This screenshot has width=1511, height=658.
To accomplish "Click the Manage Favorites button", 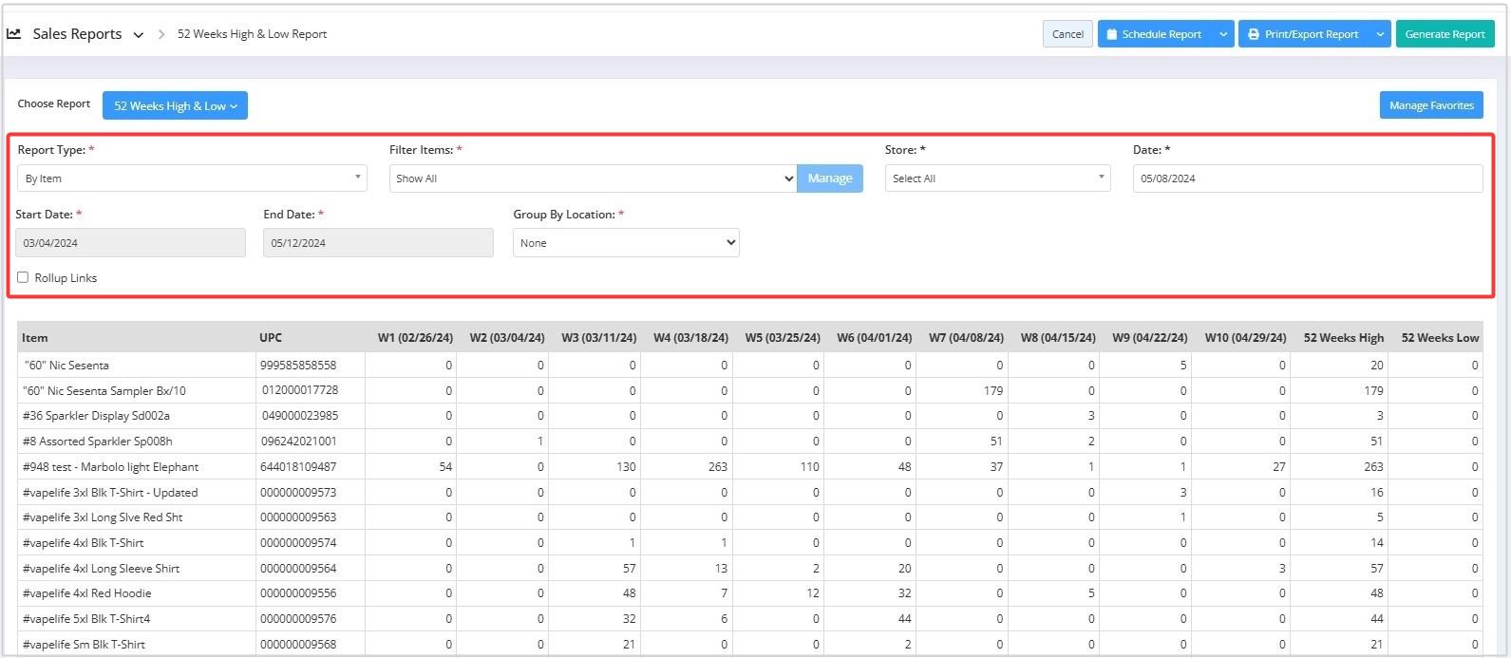I will coord(1431,105).
